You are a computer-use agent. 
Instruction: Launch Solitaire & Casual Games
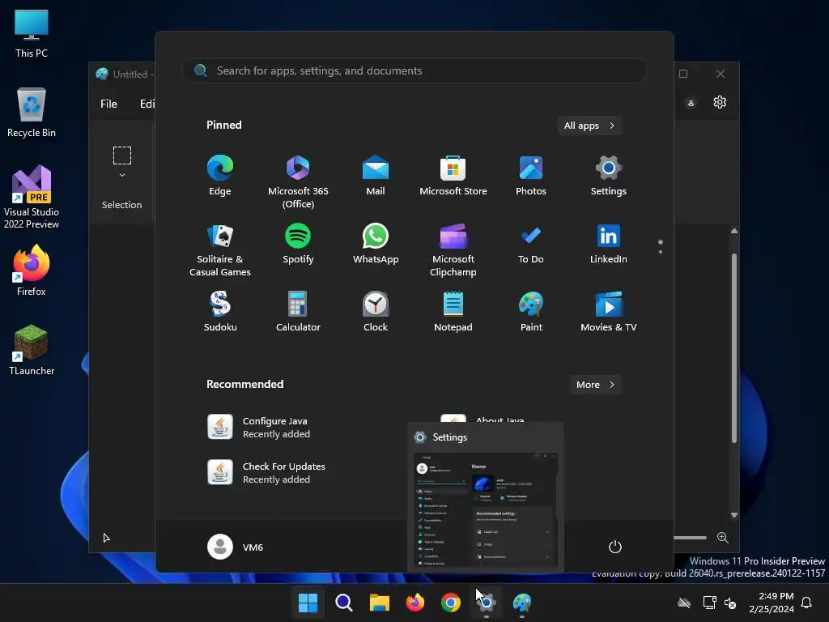tap(220, 249)
